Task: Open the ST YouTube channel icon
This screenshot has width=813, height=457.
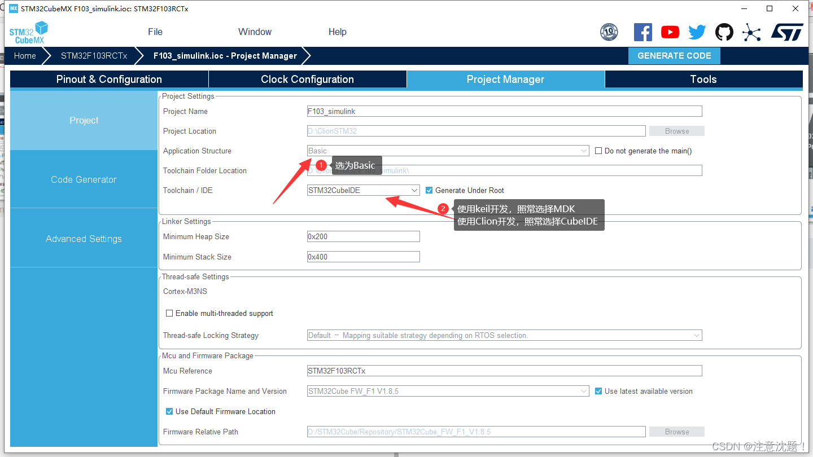Action: tap(670, 32)
